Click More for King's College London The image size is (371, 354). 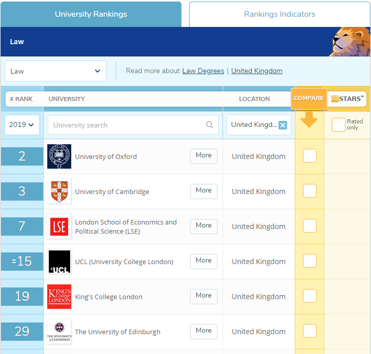204,296
